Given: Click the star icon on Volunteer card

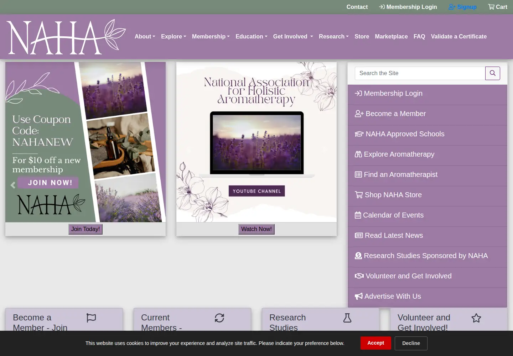Looking at the screenshot, I should pos(476,318).
